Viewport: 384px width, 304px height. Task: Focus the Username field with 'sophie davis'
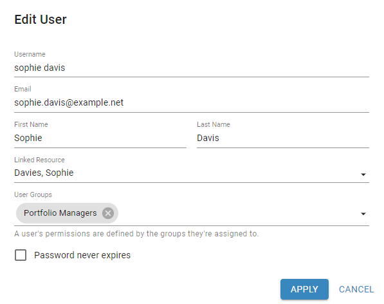pyautogui.click(x=192, y=68)
